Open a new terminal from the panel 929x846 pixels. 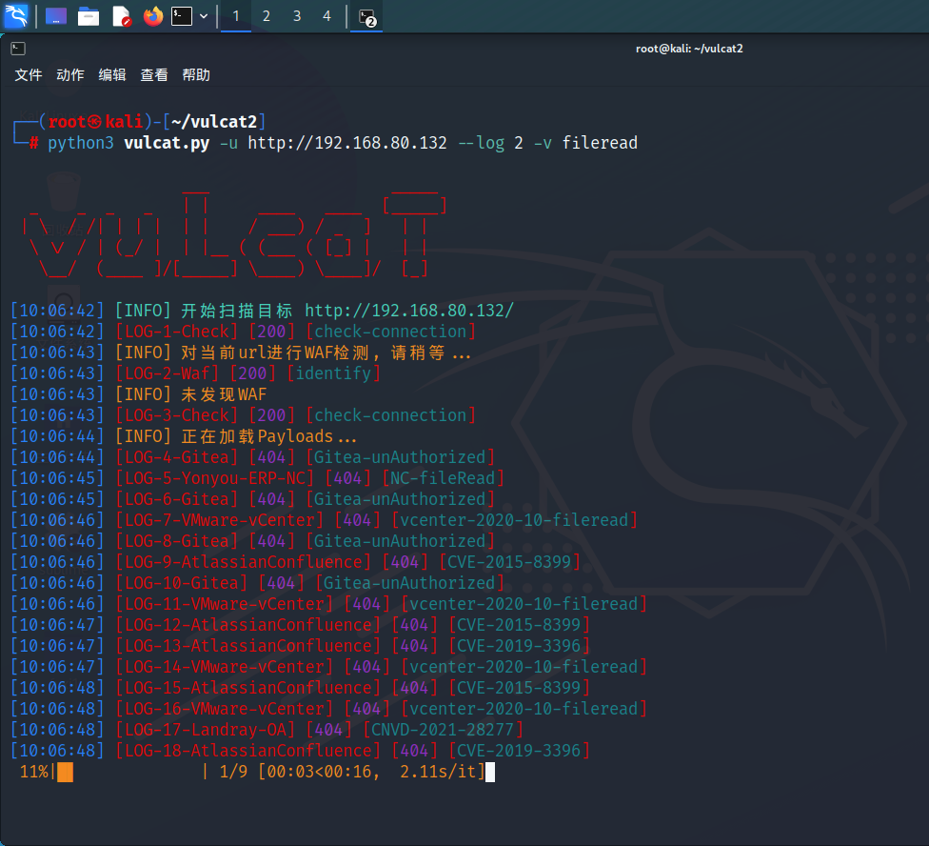click(182, 16)
